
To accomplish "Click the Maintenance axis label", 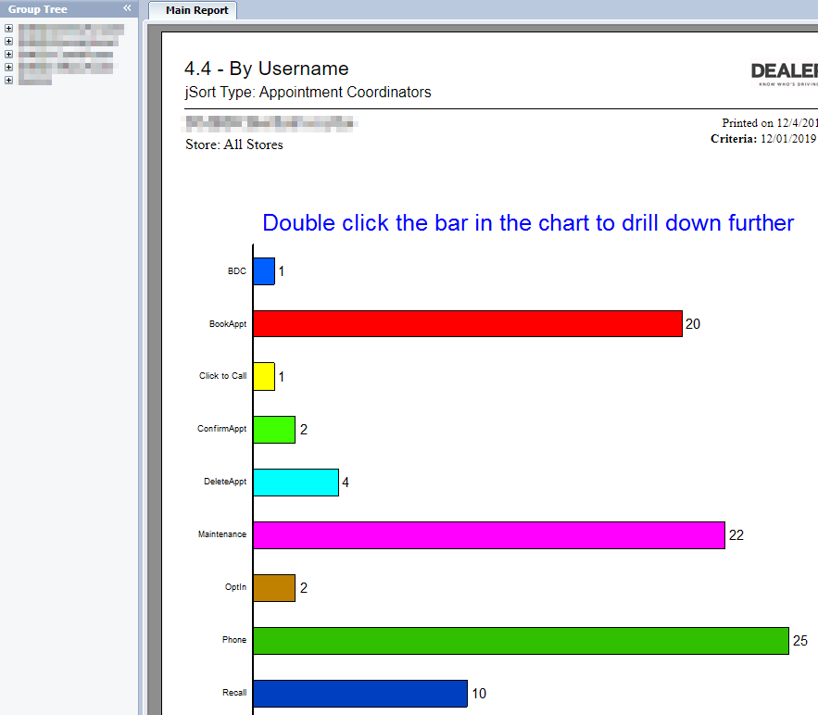I will [x=222, y=535].
